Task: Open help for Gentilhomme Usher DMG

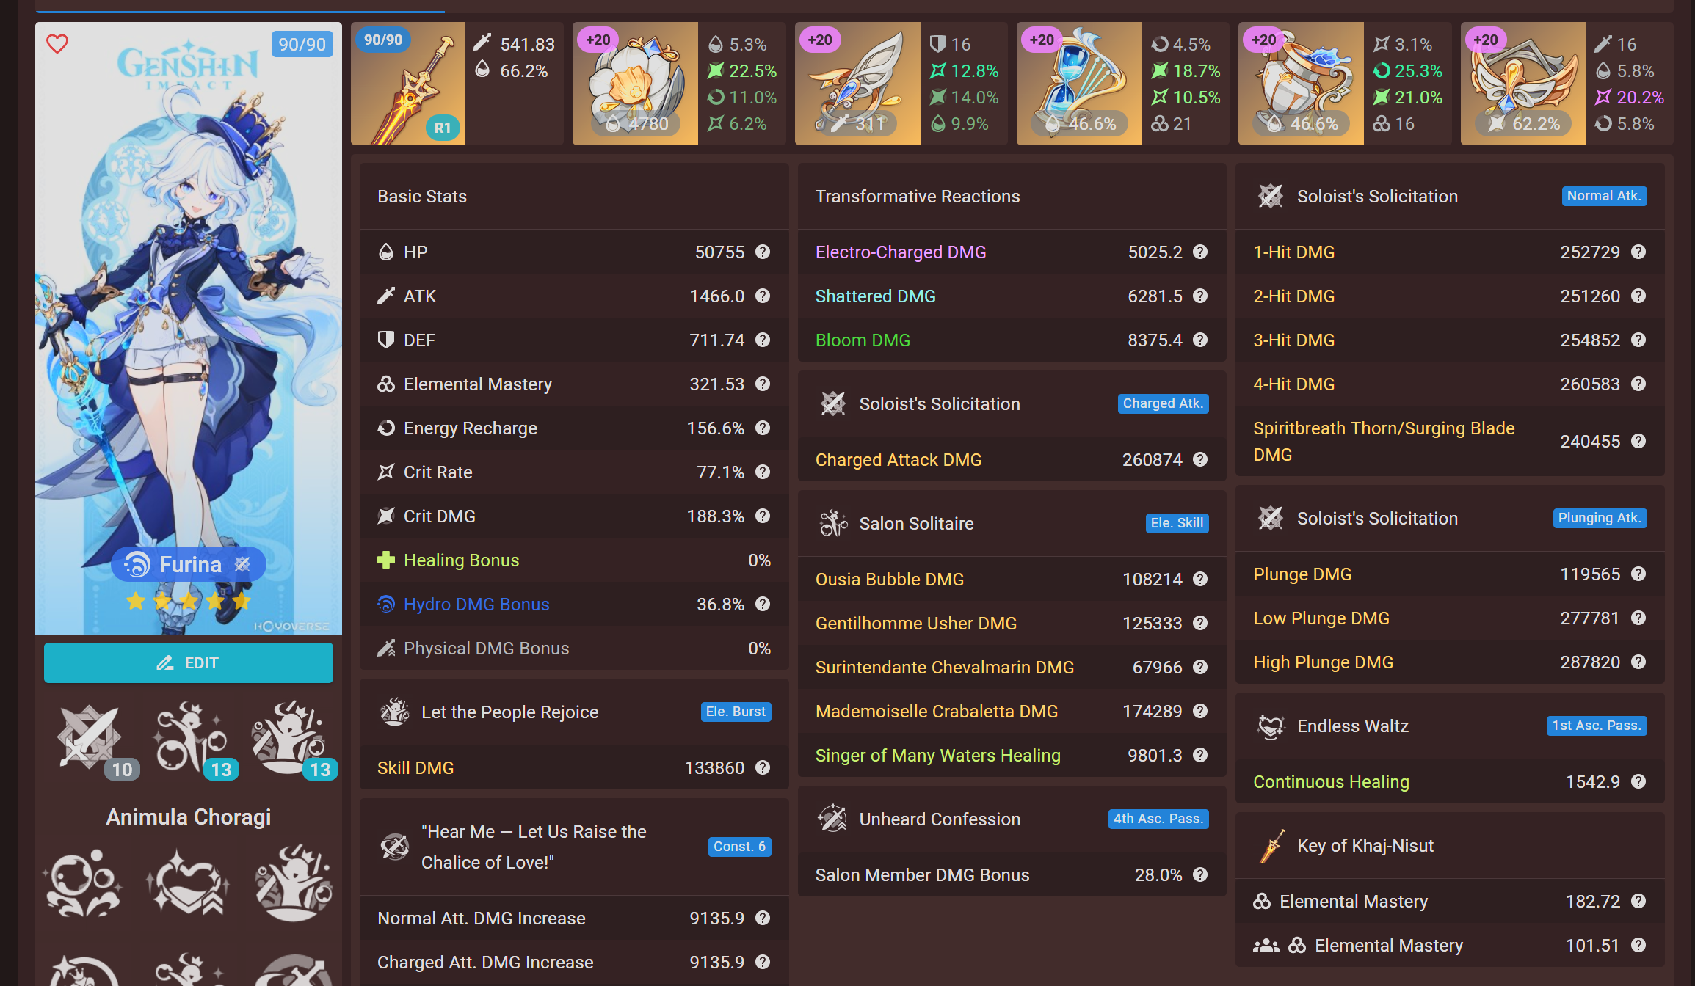Action: tap(1200, 623)
